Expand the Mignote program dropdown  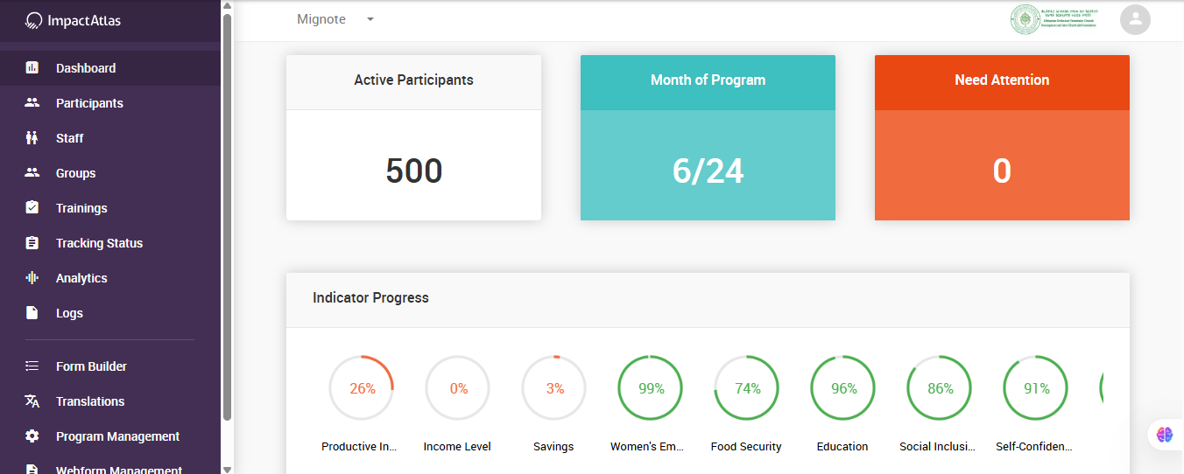370,19
